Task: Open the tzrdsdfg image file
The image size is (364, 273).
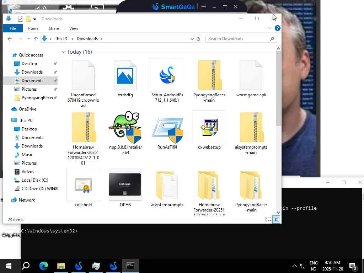Action: click(x=125, y=79)
